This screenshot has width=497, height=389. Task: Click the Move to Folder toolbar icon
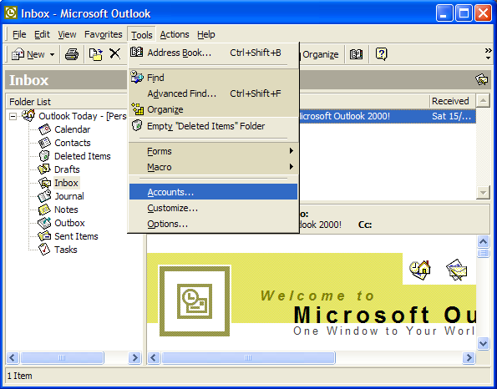(95, 54)
